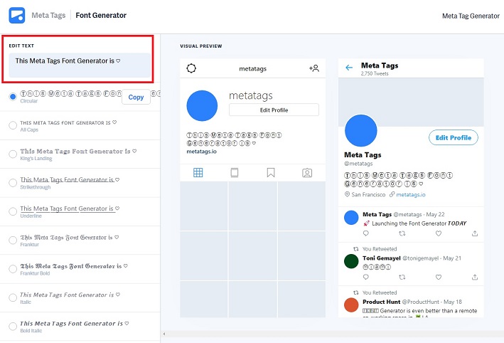This screenshot has height=343, width=504.
Task: Retweet the Toni Gemayel tweet
Action: (x=402, y=277)
